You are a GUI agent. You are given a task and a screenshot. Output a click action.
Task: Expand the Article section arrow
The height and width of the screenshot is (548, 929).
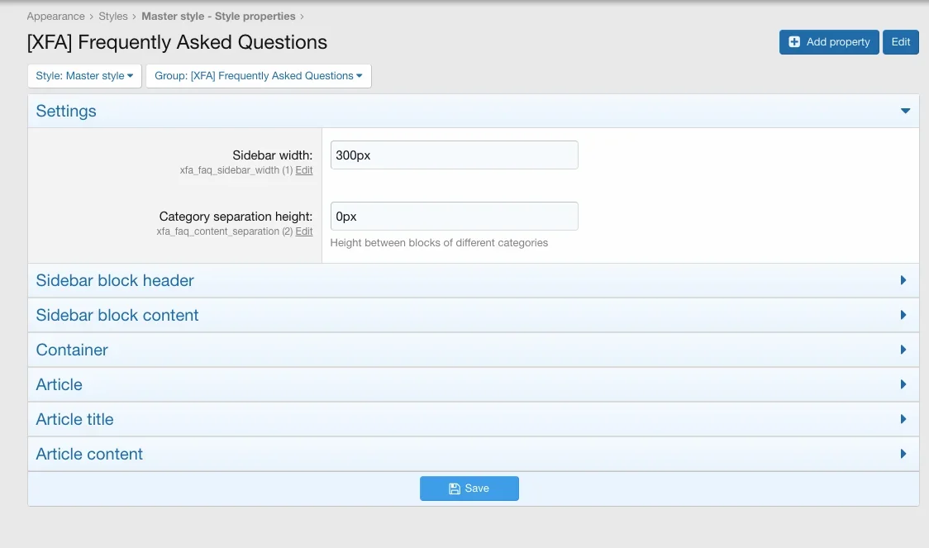click(903, 385)
